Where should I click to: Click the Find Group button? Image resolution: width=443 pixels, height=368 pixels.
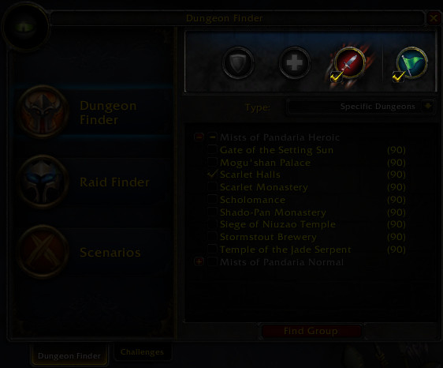pos(311,331)
